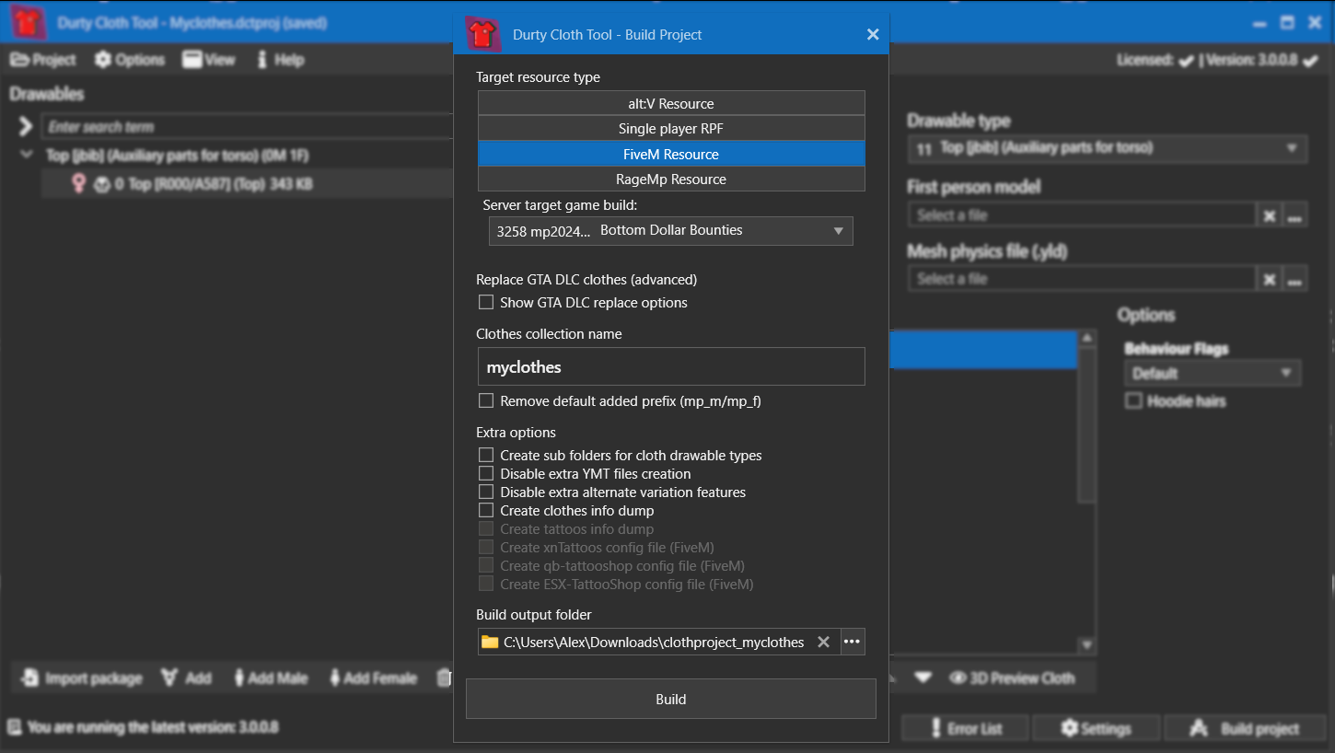Open the Error List panel
1335x753 pixels.
pos(966,728)
